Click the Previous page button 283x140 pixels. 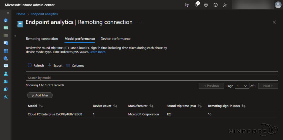211,86
